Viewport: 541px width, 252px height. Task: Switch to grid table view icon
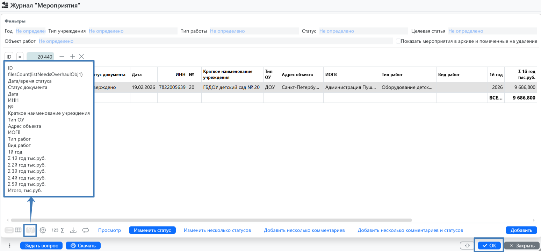click(18, 230)
